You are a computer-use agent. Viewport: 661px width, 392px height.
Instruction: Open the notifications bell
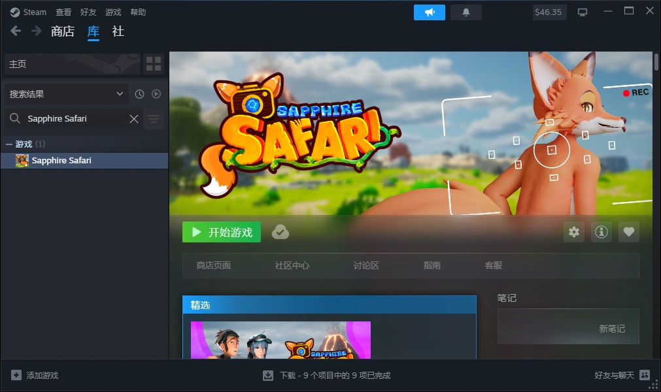click(466, 12)
